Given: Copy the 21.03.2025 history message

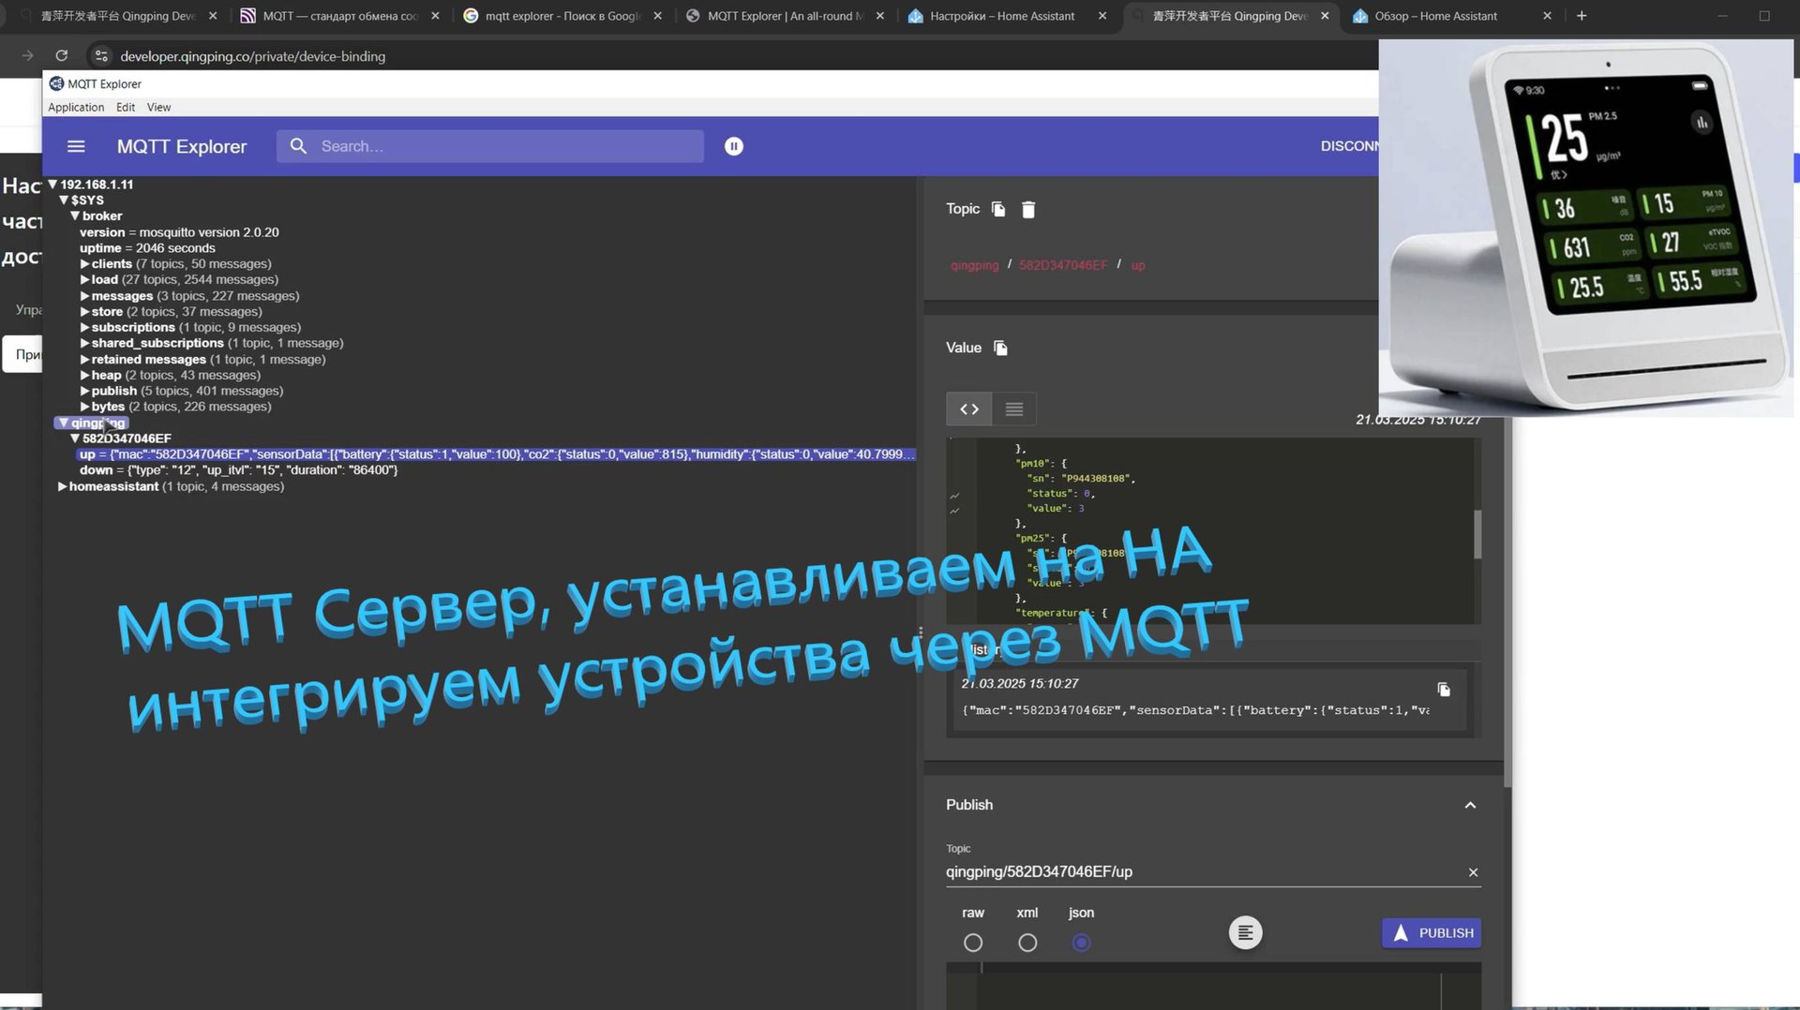Looking at the screenshot, I should (x=1444, y=690).
